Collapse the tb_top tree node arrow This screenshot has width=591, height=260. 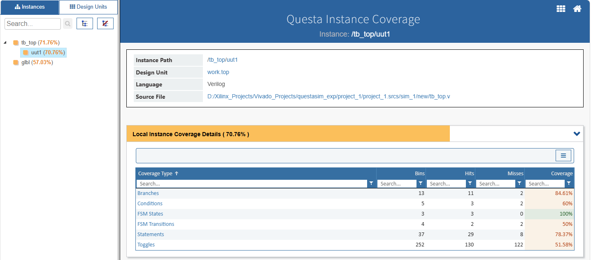(x=5, y=42)
